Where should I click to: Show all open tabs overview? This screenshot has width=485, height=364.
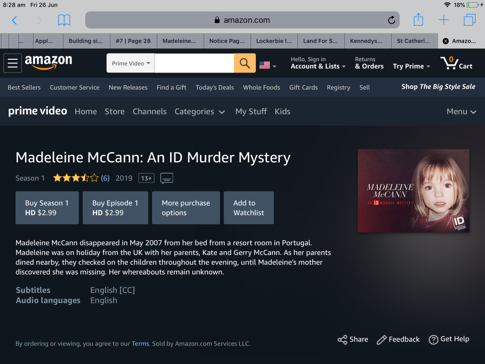coord(469,20)
